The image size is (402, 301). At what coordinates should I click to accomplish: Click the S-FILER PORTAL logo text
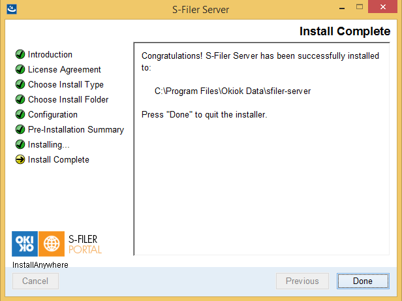85,244
